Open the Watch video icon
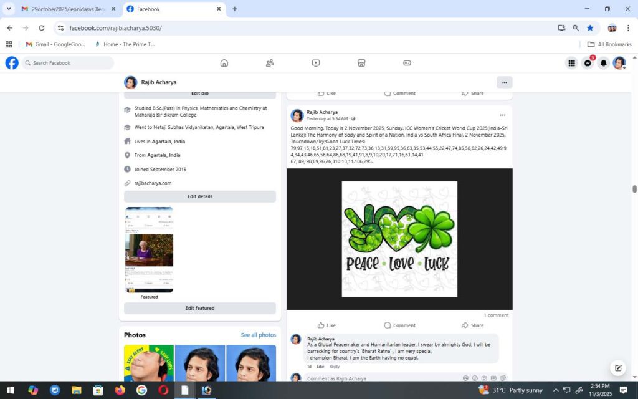 click(316, 63)
